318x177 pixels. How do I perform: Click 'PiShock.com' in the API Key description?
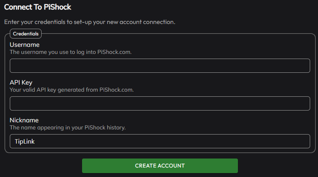point(117,90)
